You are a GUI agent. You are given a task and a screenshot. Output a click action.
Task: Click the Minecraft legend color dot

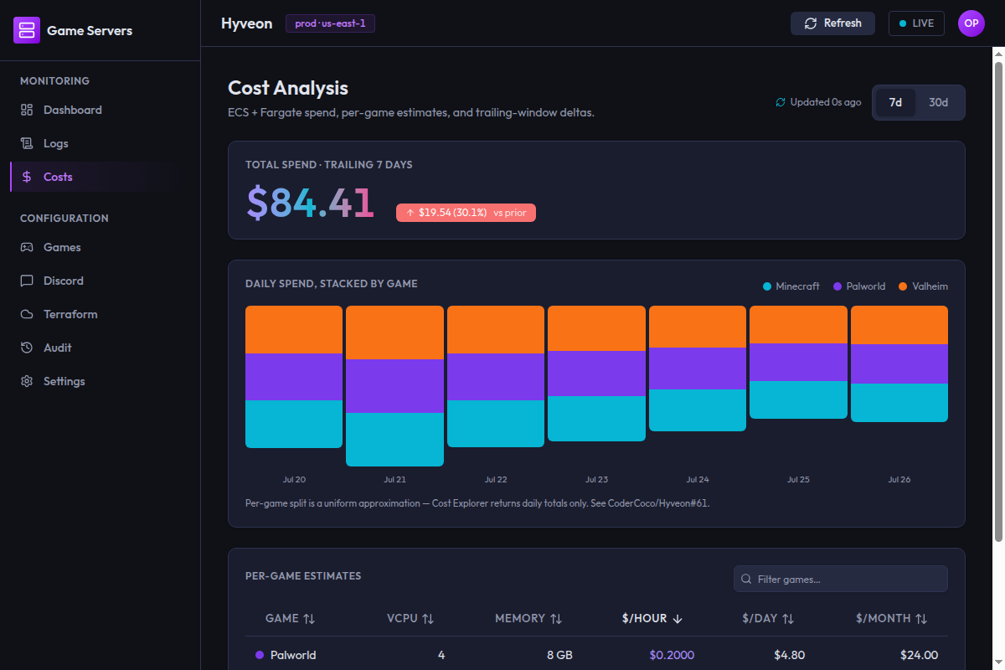pyautogui.click(x=766, y=286)
